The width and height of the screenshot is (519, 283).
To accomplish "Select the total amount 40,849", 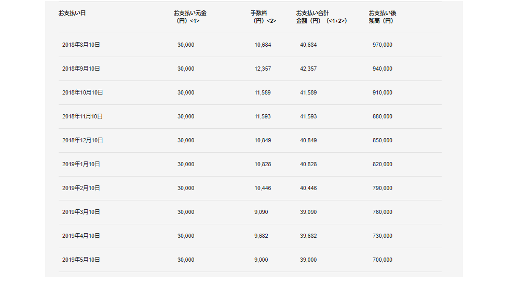I will coord(308,141).
